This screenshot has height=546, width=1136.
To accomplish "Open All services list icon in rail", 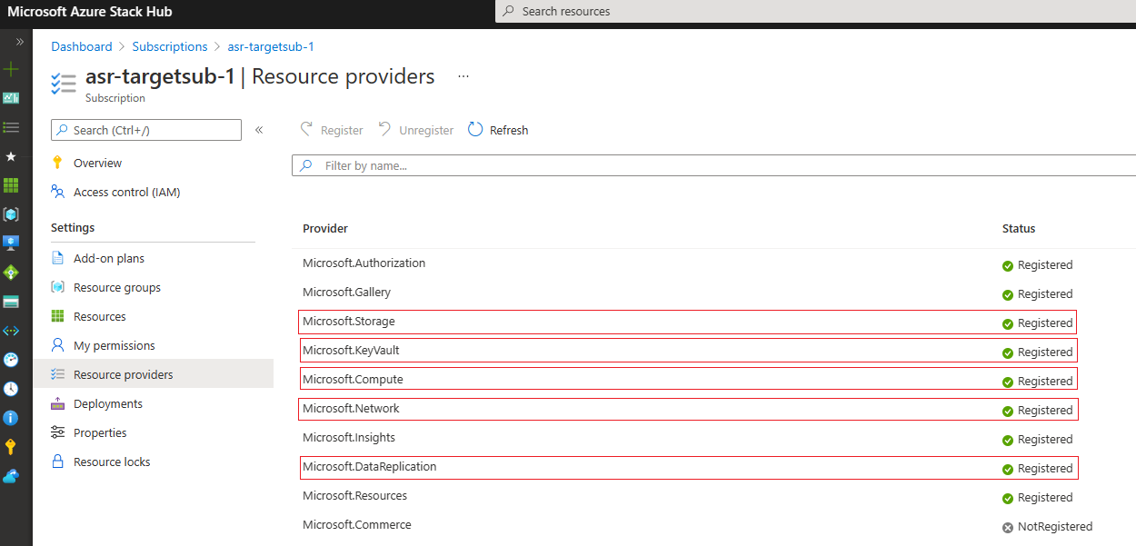I will pos(11,127).
